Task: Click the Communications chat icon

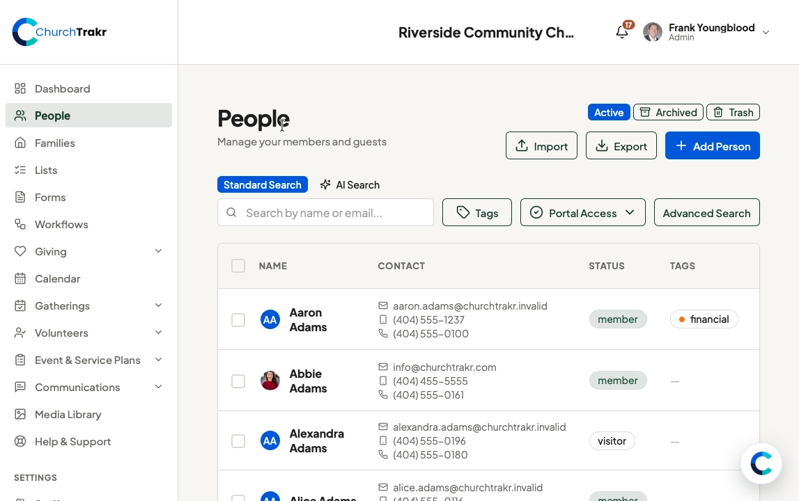Action: 20,387
